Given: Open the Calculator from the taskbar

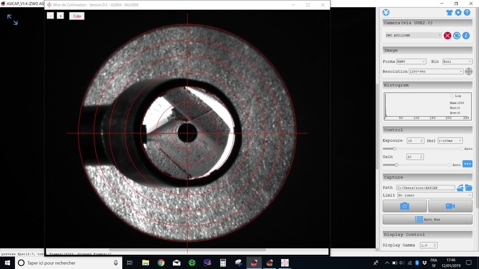Looking at the screenshot, I should point(223,263).
